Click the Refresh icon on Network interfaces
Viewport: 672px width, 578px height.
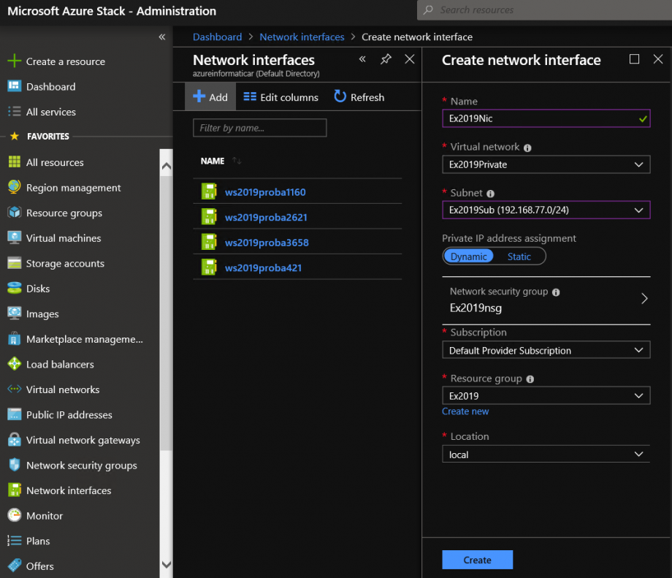pyautogui.click(x=338, y=96)
